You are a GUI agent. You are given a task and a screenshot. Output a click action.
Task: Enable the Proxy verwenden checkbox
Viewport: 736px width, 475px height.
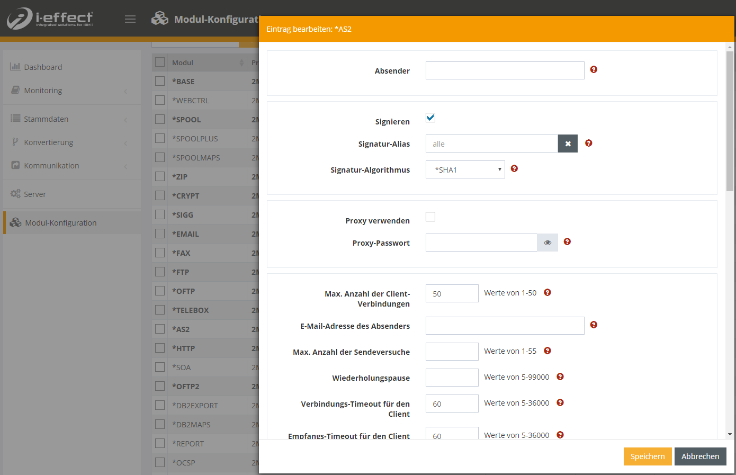430,217
